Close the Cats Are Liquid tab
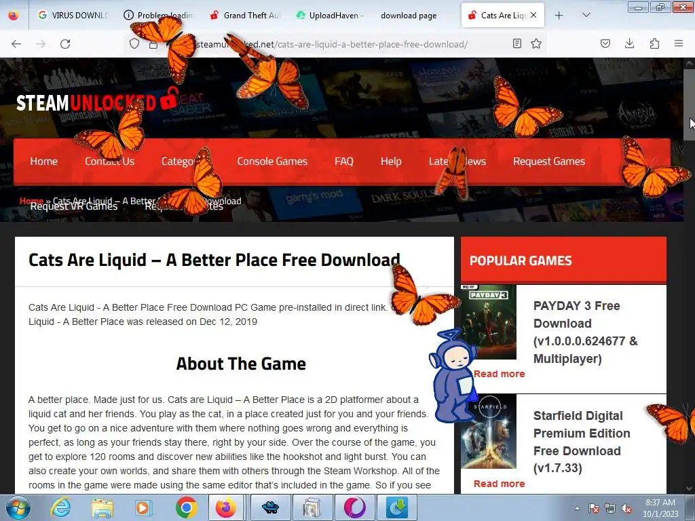695x521 pixels. tap(533, 15)
